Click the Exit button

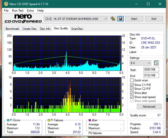(154, 19)
